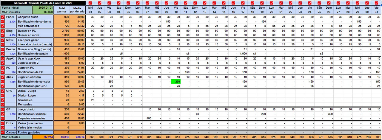Toggle the checkbox above Vie 31 column
The image size is (382, 140).
376,3
